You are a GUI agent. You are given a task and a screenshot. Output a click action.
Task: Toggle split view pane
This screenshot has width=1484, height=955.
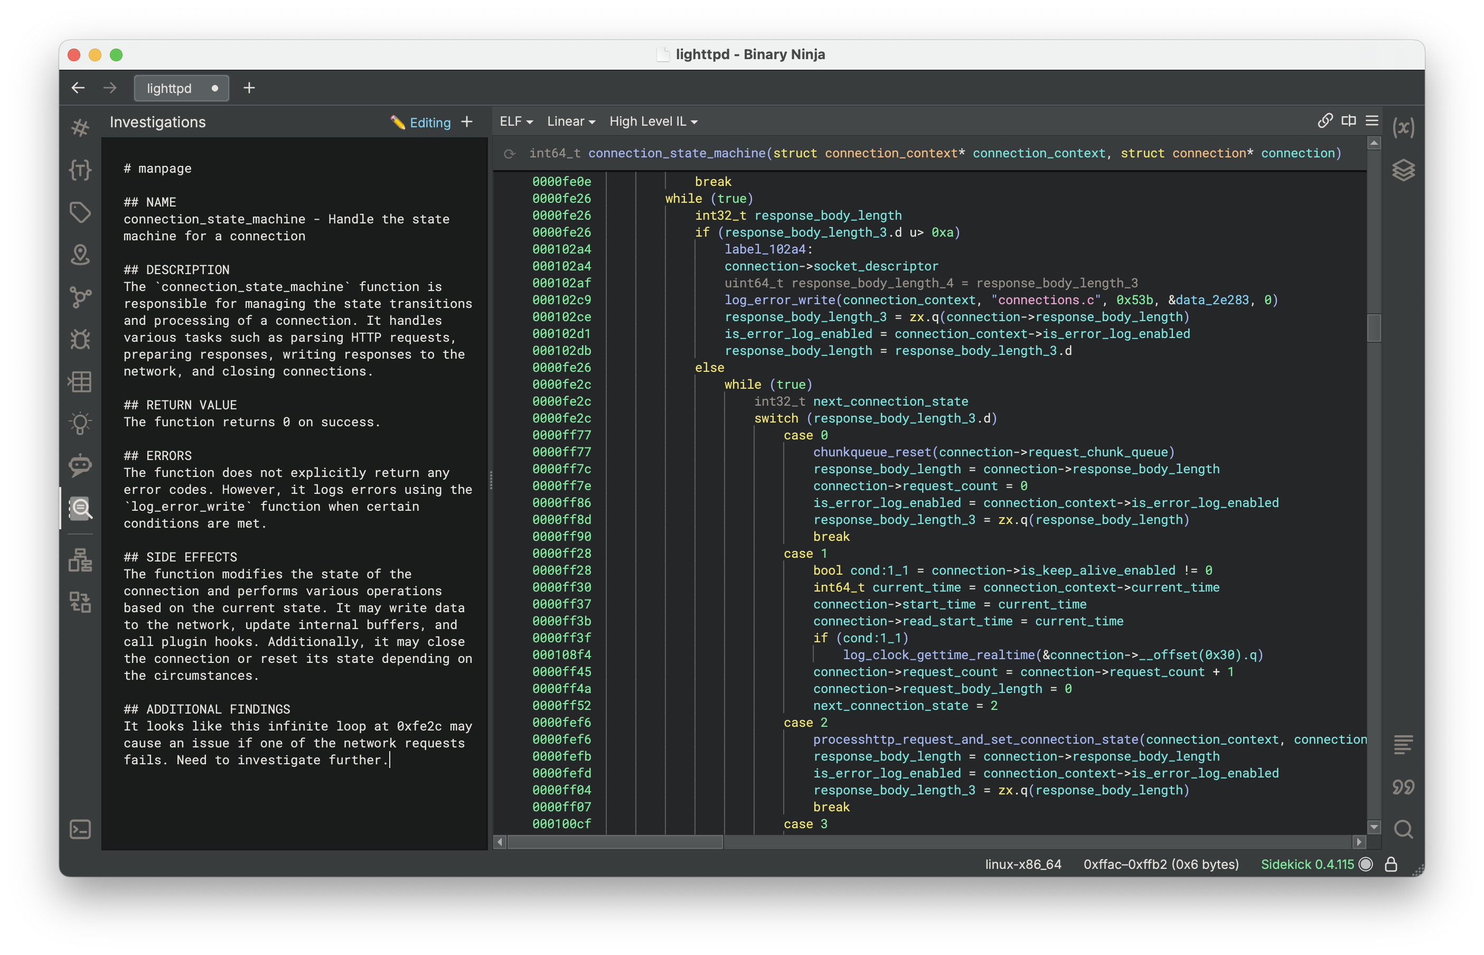1348,121
